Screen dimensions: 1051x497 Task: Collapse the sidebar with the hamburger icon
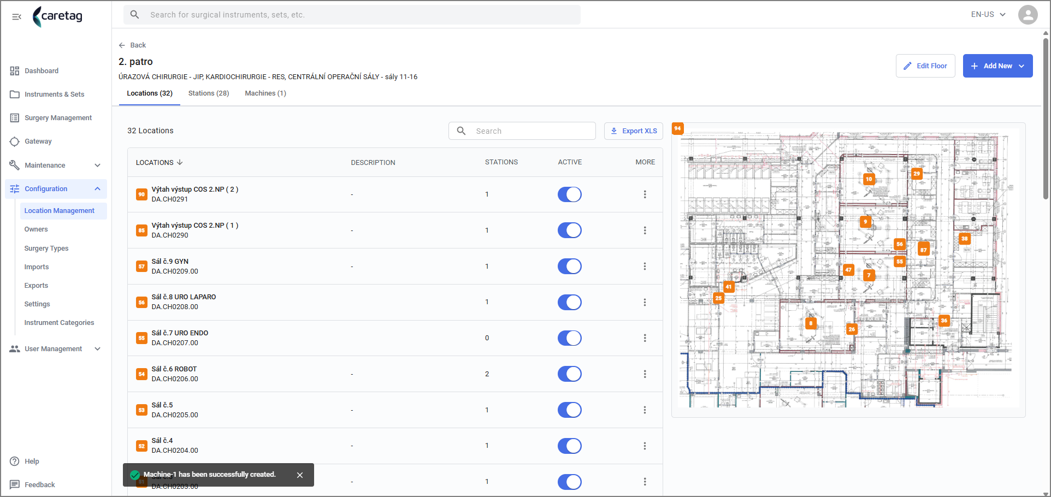[16, 16]
